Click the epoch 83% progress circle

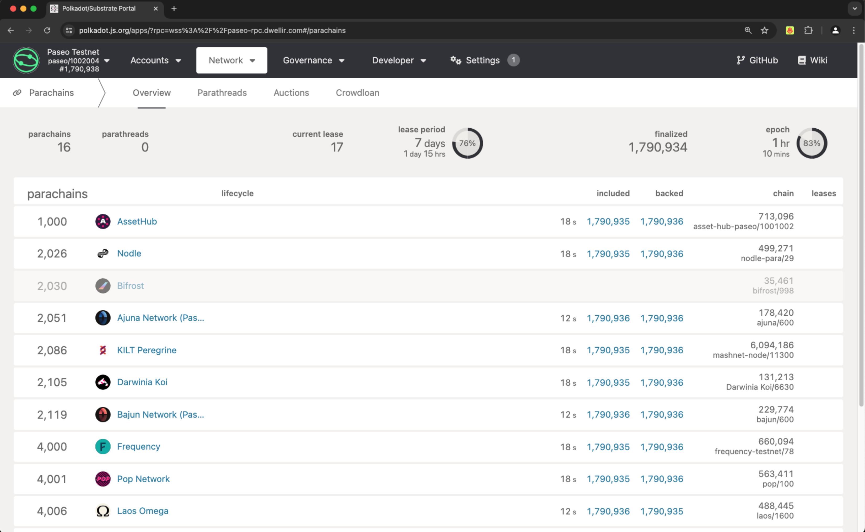(x=812, y=143)
